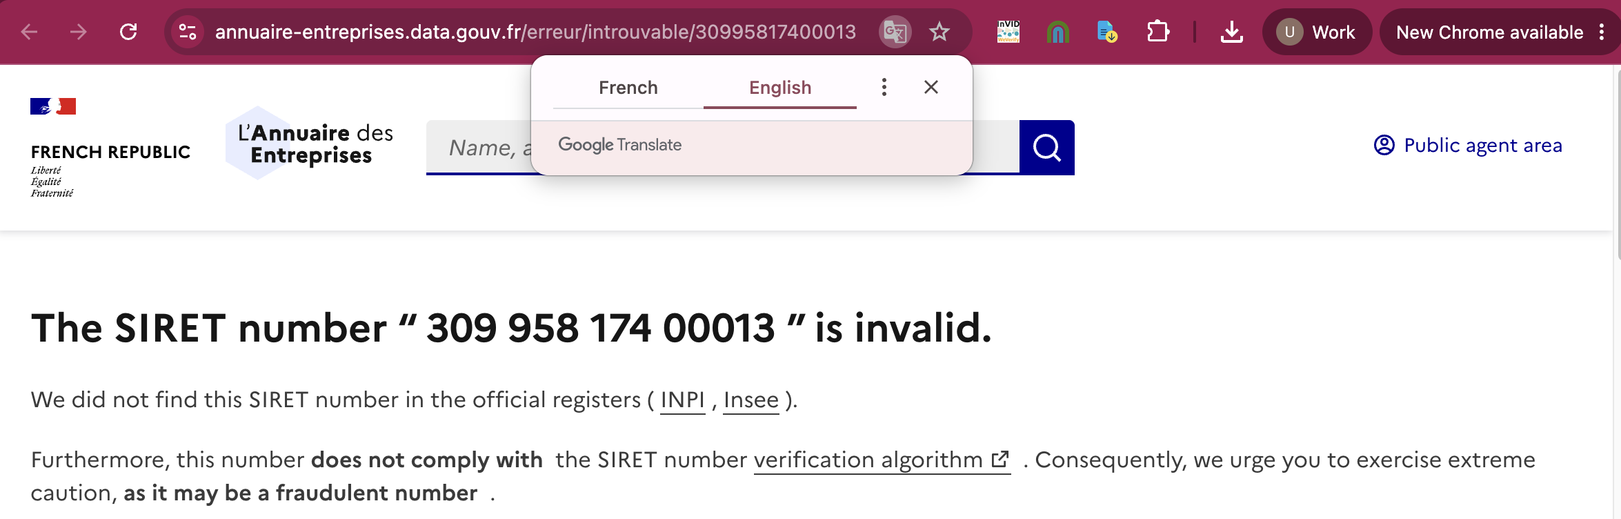Open the verification algorithm external link
Image resolution: width=1621 pixels, height=519 pixels.
[882, 460]
